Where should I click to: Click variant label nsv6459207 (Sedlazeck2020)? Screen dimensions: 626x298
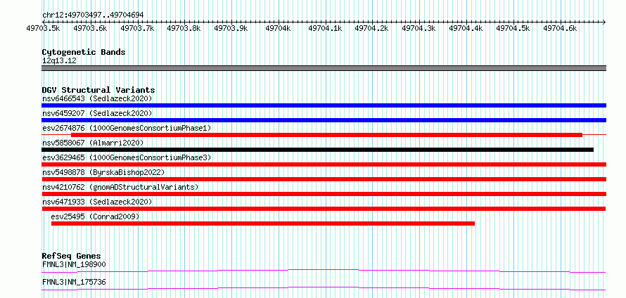97,113
